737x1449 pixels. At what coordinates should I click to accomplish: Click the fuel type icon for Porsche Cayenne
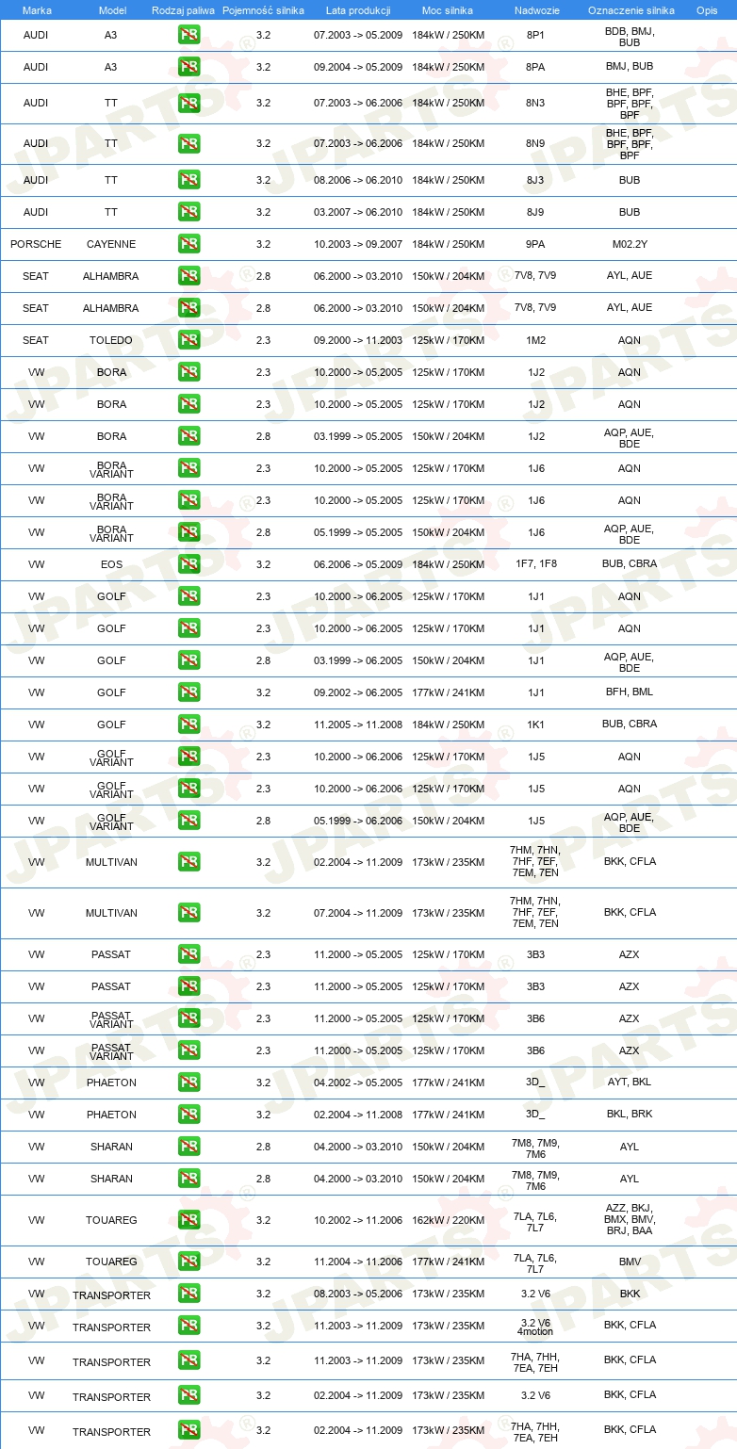(x=188, y=244)
